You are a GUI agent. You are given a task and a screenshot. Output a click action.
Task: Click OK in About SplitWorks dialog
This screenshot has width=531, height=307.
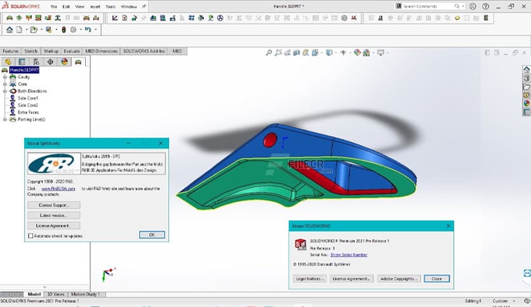pyautogui.click(x=152, y=235)
